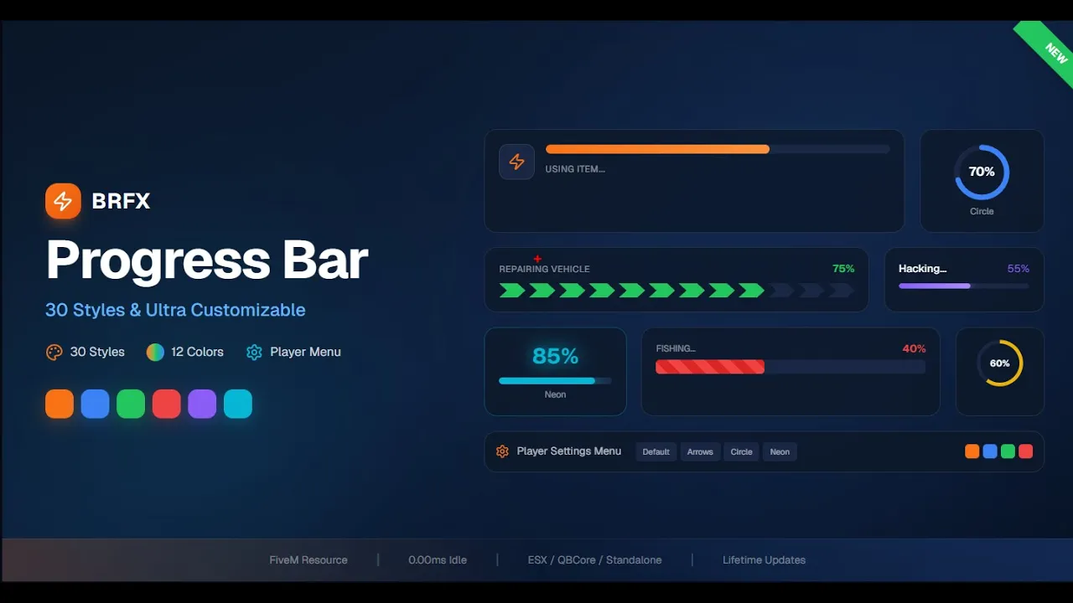Screen dimensions: 1073x603
Task: Choose small red swatch in Player Settings Menu
Action: 1025,451
